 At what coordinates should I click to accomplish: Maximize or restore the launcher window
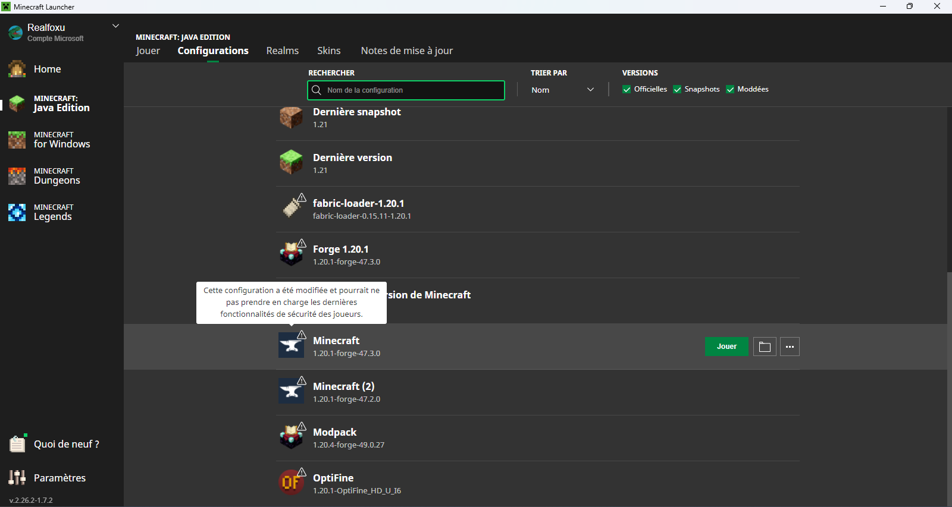click(x=910, y=7)
